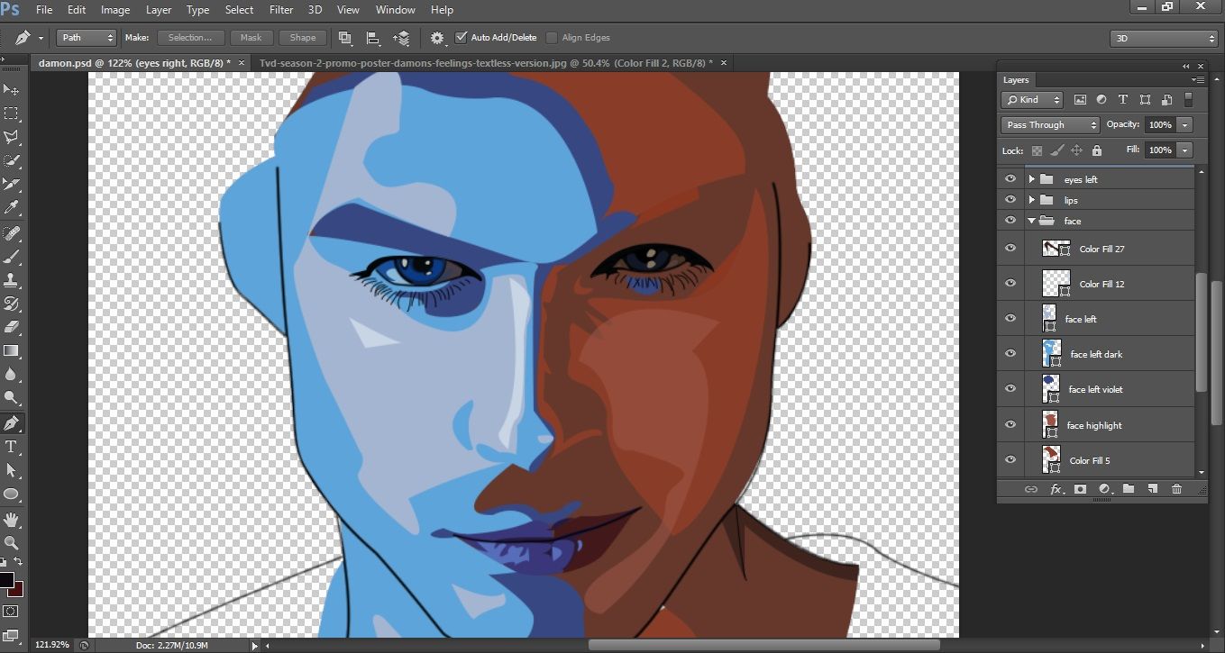Open path operations icon in options bar
The image size is (1225, 653).
pos(344,38)
